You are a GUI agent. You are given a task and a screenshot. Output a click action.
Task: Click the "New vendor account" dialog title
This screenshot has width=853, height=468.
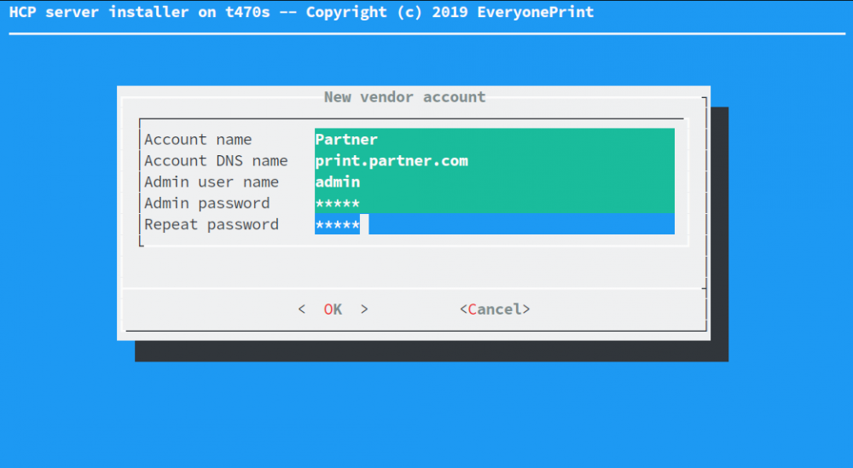pos(404,97)
